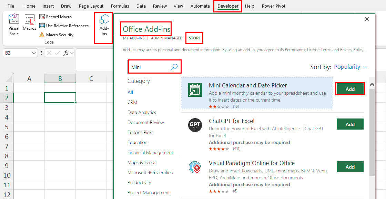The width and height of the screenshot is (386, 199).
Task: Click the star rating of ChatGPT for Excel
Action: 219,149
